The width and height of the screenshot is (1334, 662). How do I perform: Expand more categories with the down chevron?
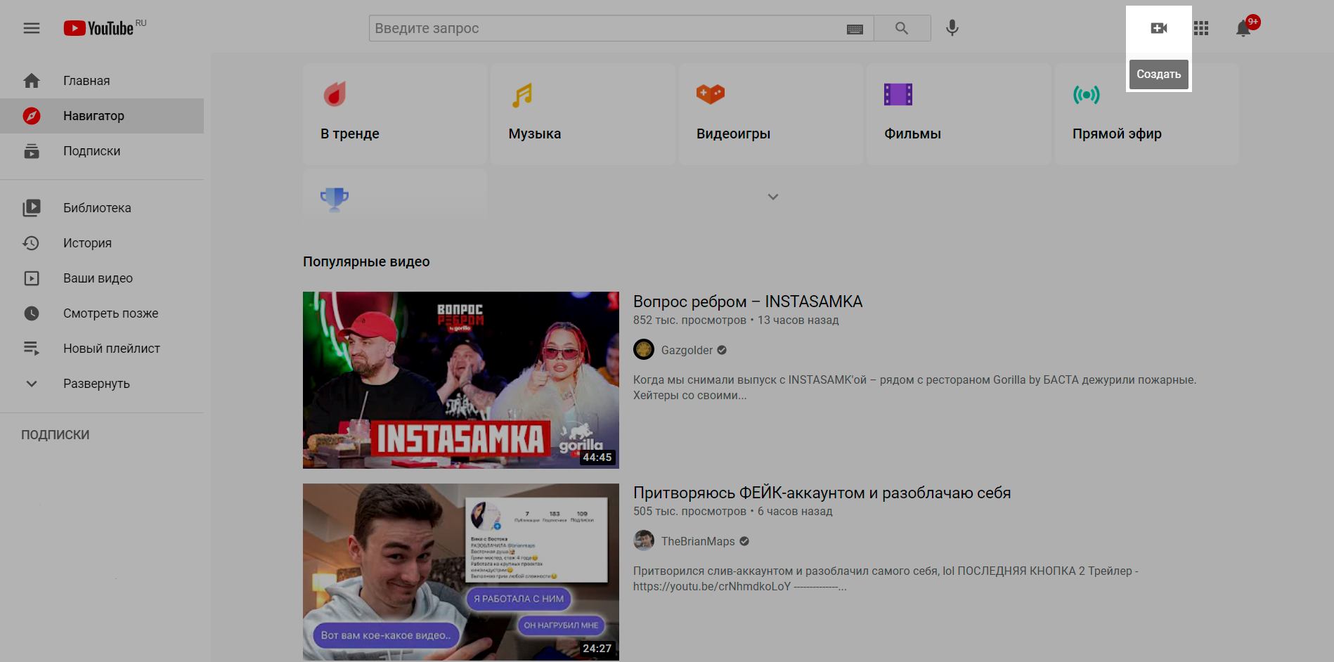(773, 197)
